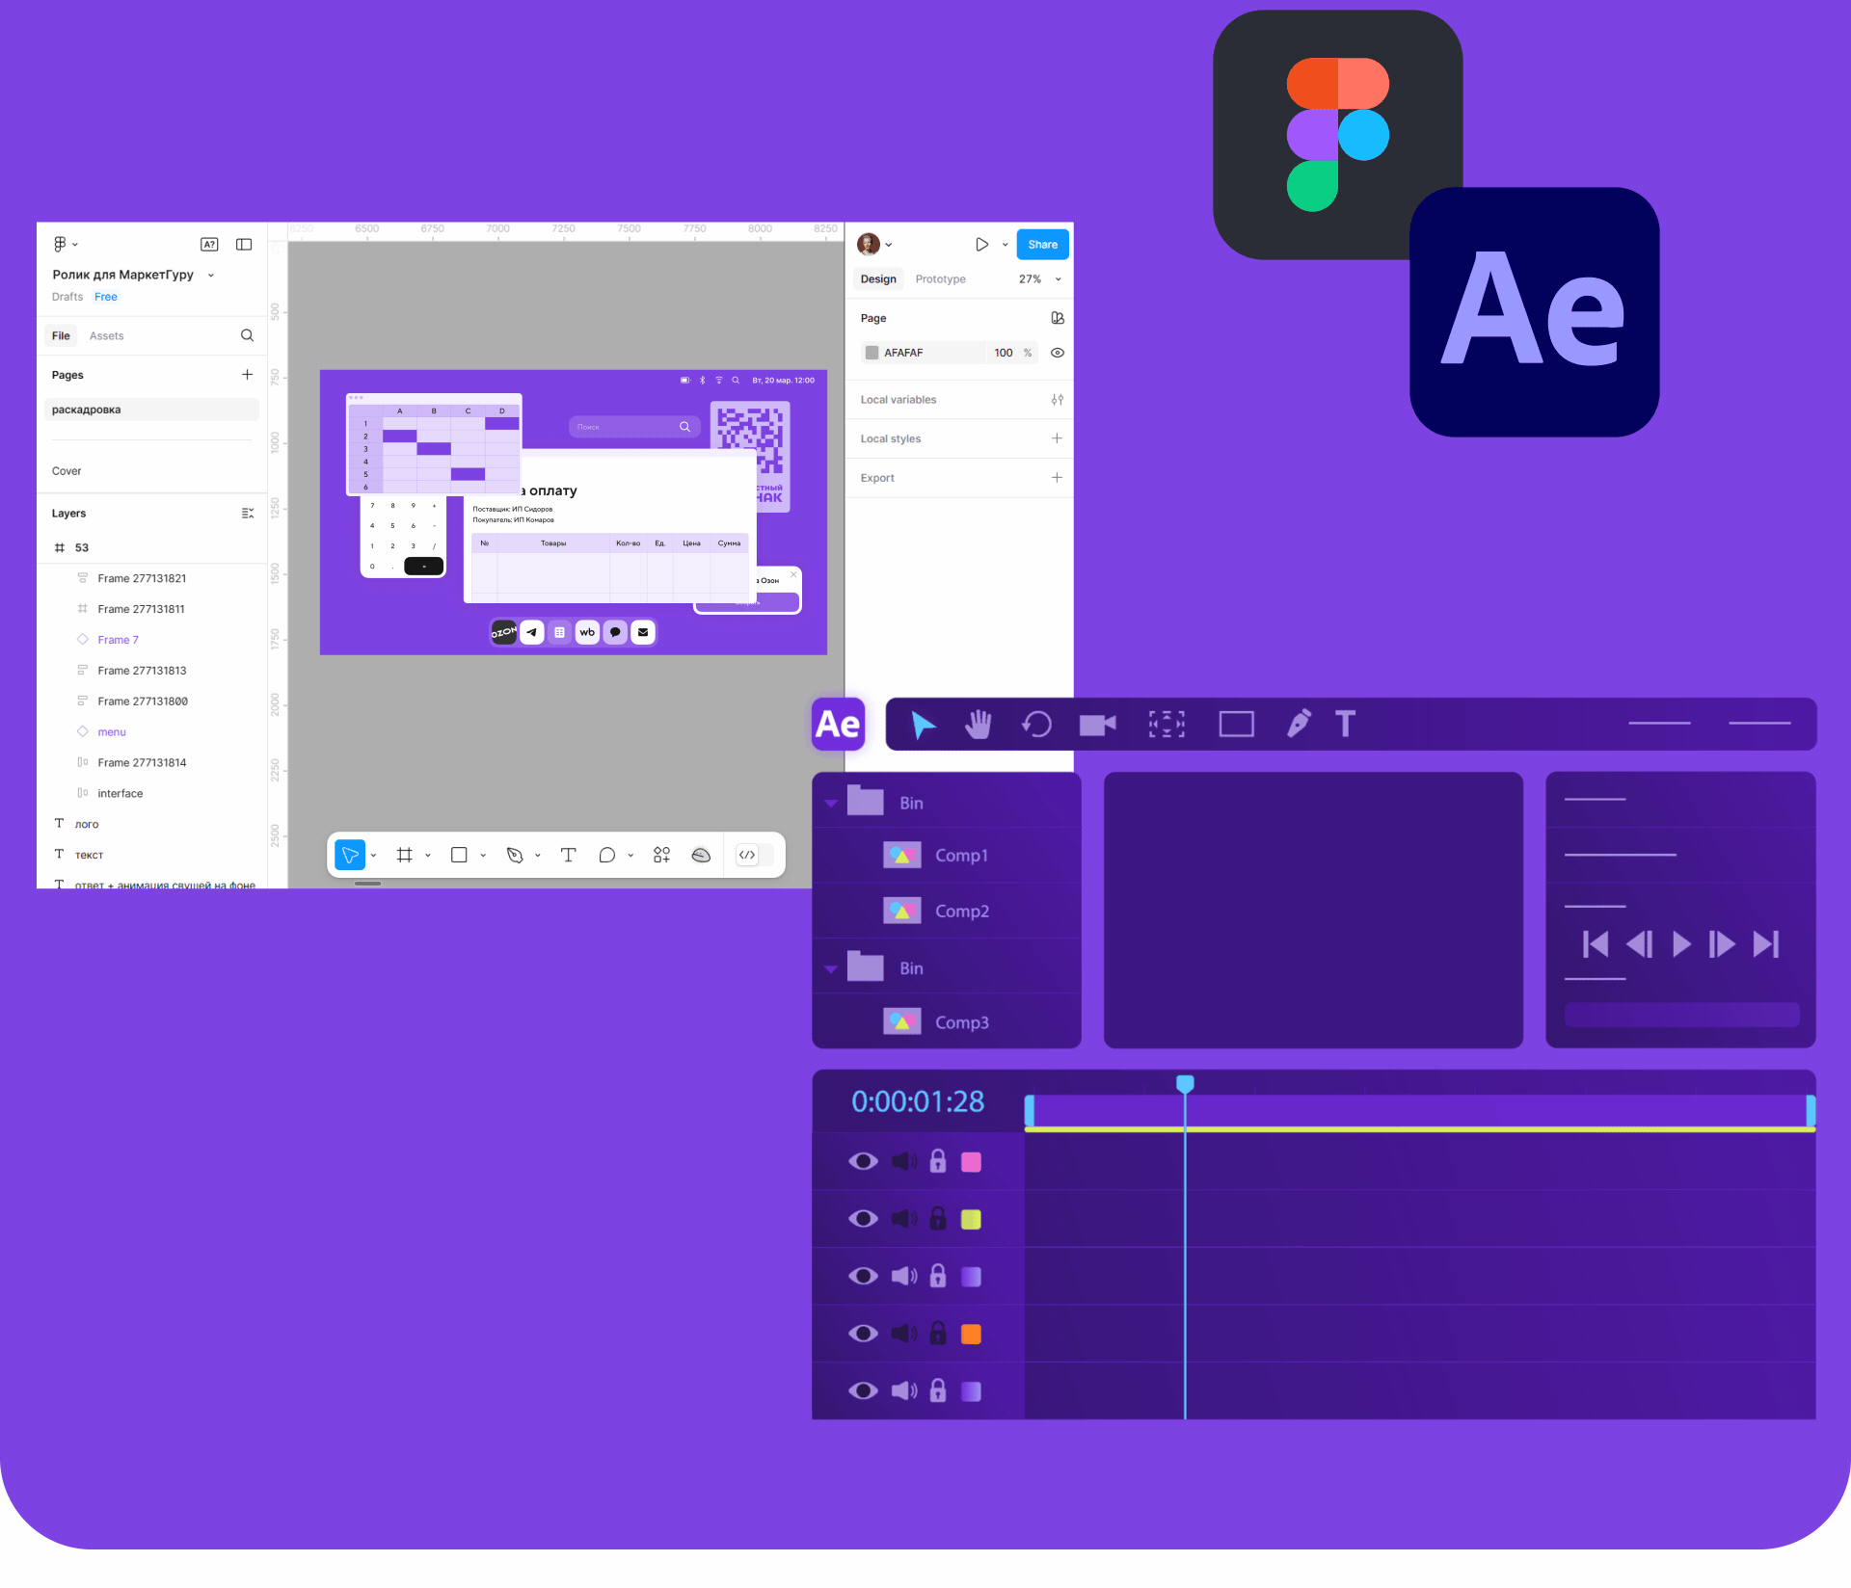Open the Figma layers search icon
The height and width of the screenshot is (1588, 1851).
tap(247, 335)
